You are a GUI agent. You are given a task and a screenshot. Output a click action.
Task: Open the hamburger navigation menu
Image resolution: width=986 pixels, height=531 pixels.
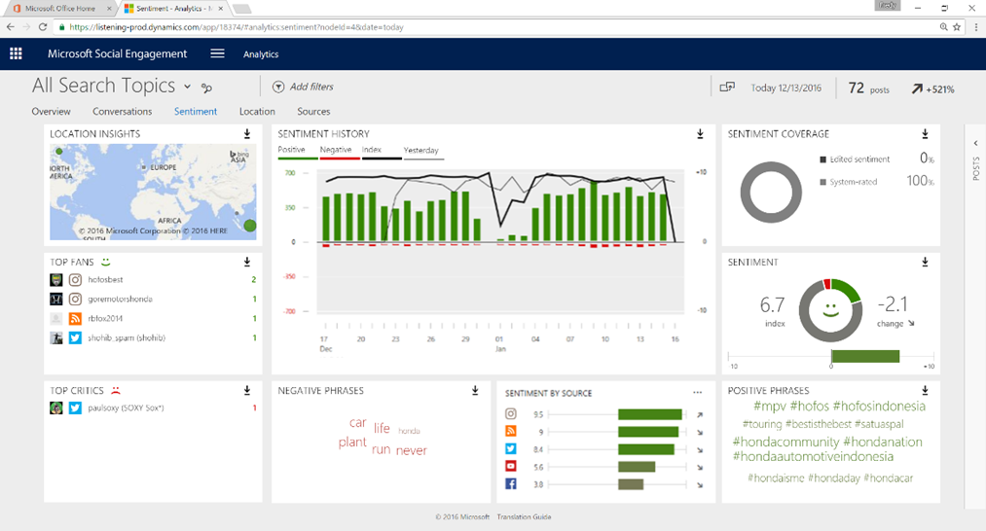click(x=217, y=54)
